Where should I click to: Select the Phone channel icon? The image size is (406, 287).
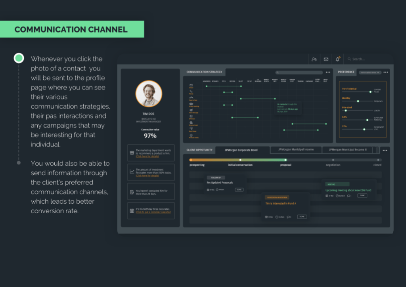pos(191,92)
